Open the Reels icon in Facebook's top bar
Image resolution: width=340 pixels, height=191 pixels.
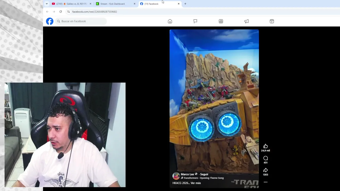(272, 21)
